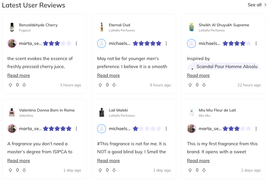This screenshot has width=269, height=183.
Task: View marta_se avatar on Benzaldehyde Cherry review
Action: (12, 43)
